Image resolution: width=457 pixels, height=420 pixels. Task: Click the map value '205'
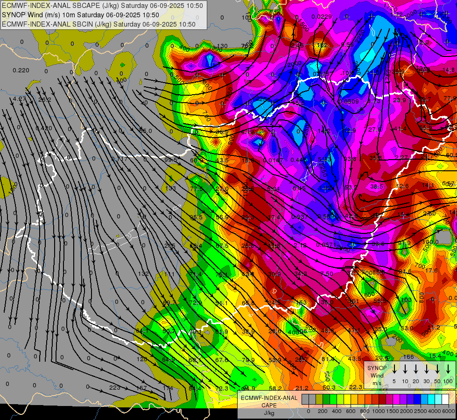tap(170, 246)
